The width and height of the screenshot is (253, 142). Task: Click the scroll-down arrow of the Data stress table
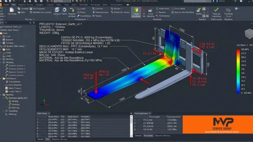coord(131,136)
